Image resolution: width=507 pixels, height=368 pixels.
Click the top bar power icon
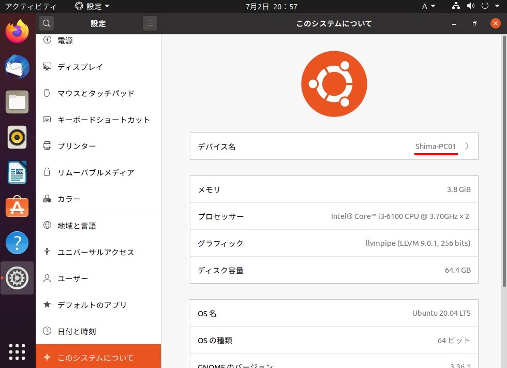coord(485,6)
